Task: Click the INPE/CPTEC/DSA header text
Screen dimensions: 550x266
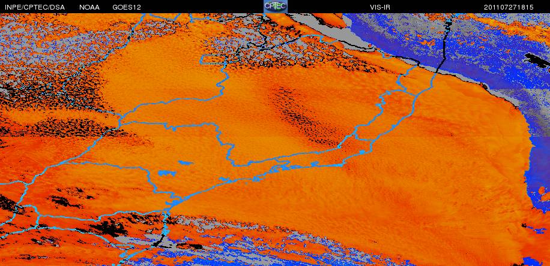Action: pos(34,7)
